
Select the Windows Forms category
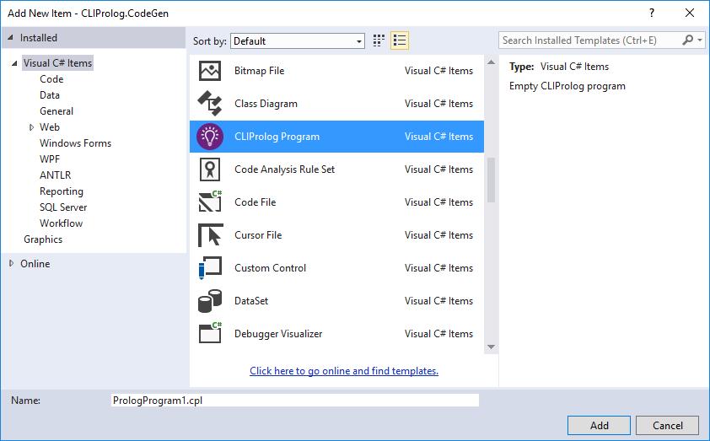click(76, 143)
